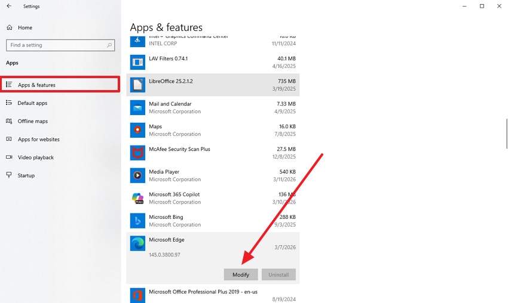Click the Apps for websites icon

point(9,139)
